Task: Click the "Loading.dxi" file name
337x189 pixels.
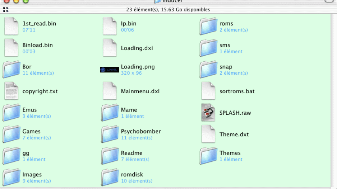Action: click(x=137, y=48)
